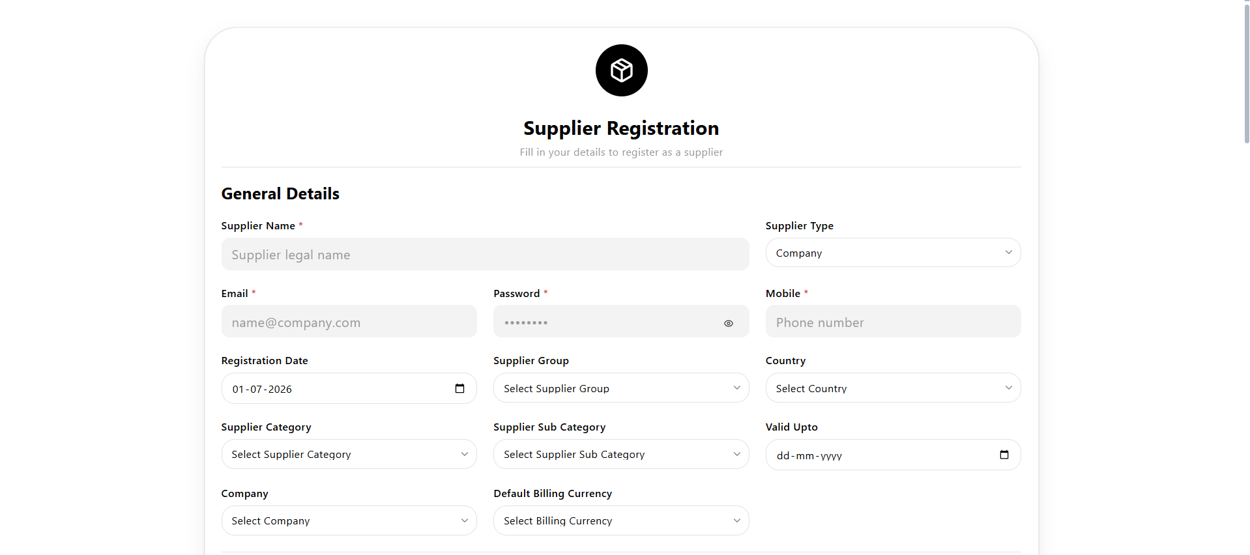Expand the Select Supplier Category dropdown
Image resolution: width=1250 pixels, height=555 pixels.
(x=349, y=454)
